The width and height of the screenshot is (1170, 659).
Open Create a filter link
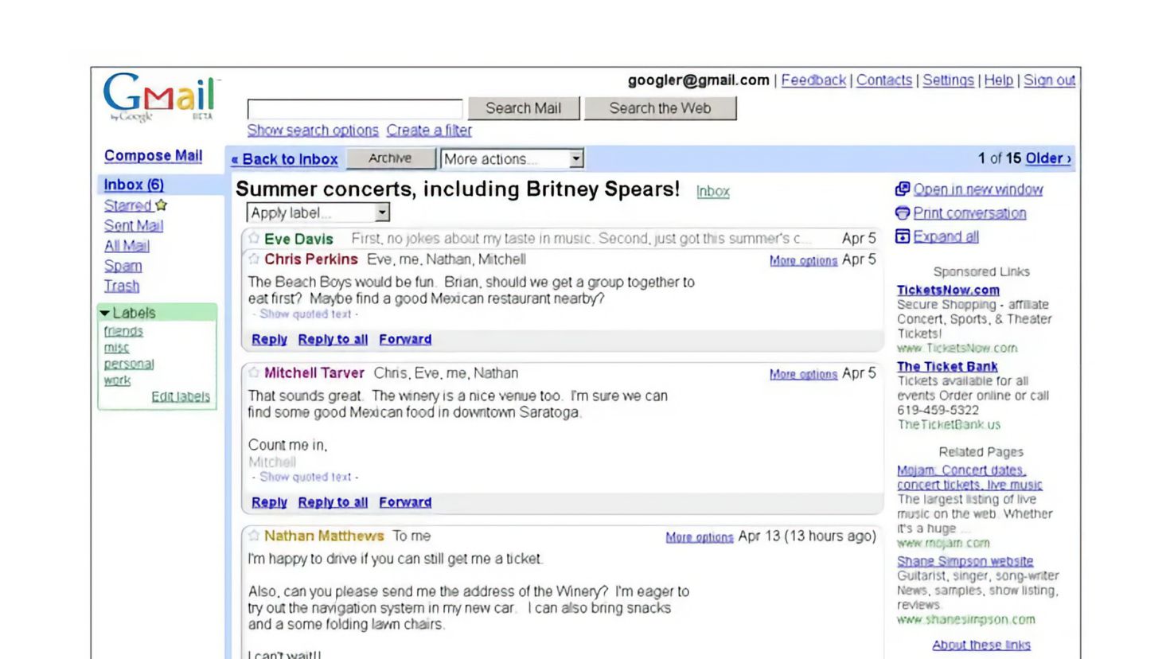[429, 130]
